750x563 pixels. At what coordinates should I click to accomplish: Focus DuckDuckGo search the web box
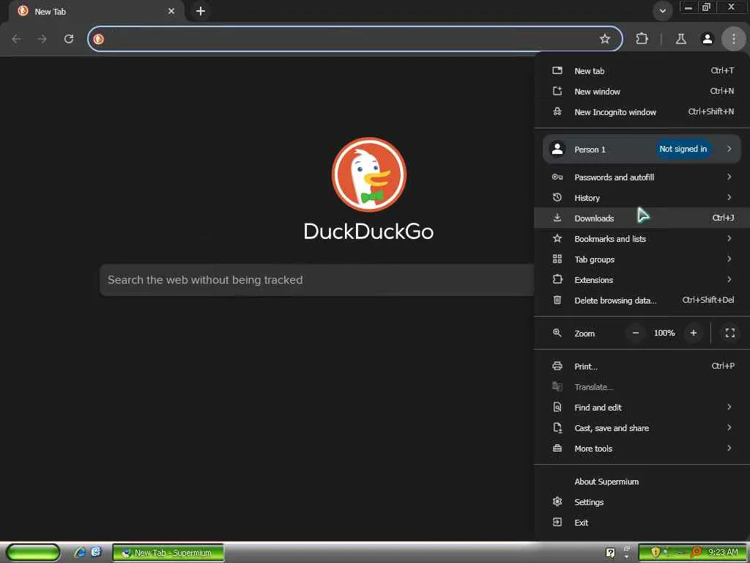(x=316, y=280)
